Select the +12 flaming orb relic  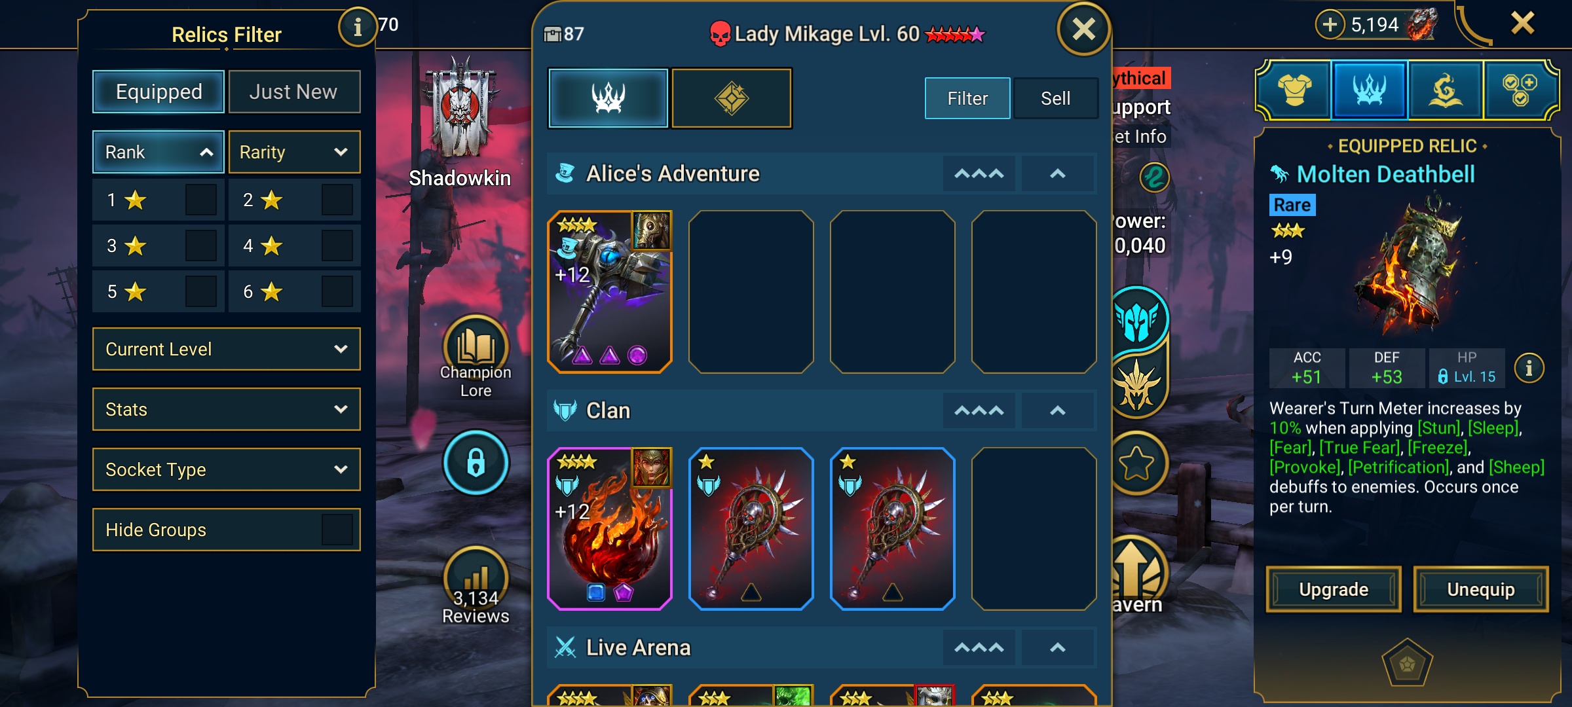(609, 528)
